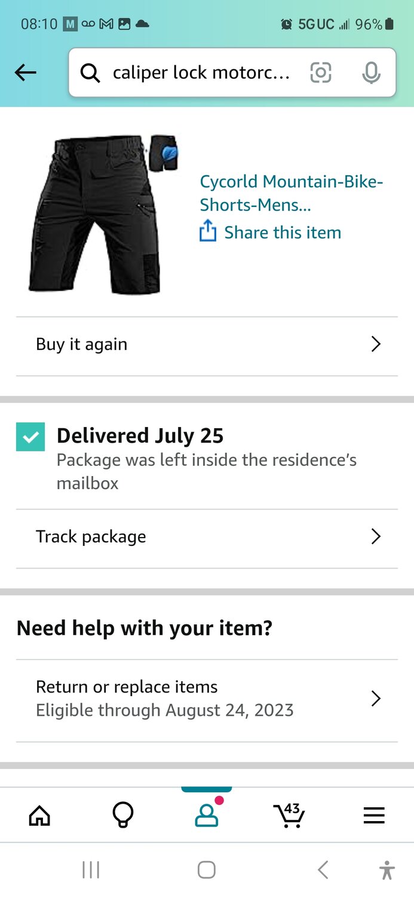The height and width of the screenshot is (897, 414).
Task: Tap the Delivered July 25 checkmark
Action: [30, 437]
